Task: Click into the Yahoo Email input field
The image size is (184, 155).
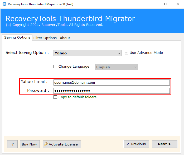Action: (112, 82)
